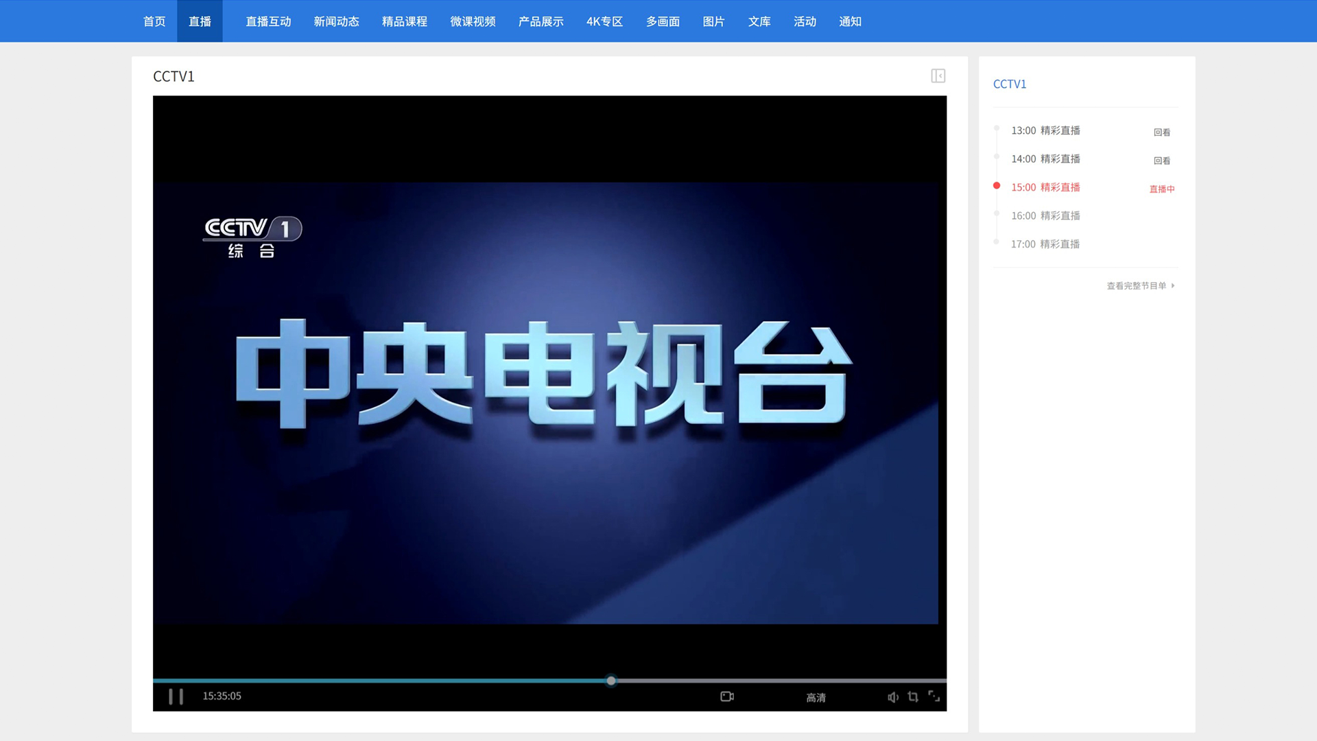This screenshot has width=1317, height=741.
Task: Enter fullscreen mode with the expand icon
Action: pyautogui.click(x=934, y=696)
